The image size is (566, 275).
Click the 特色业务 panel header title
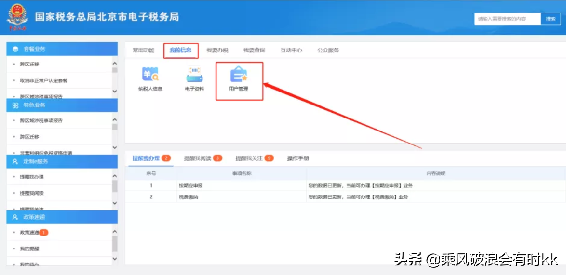34,105
